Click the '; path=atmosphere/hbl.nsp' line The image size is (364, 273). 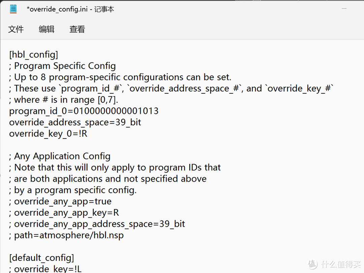coord(66,235)
